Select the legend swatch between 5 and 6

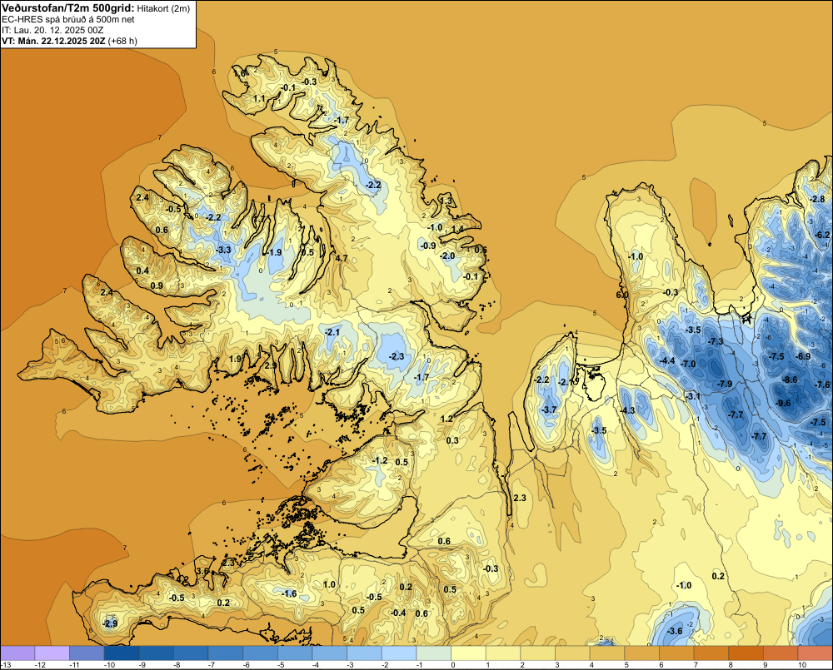click(x=641, y=653)
